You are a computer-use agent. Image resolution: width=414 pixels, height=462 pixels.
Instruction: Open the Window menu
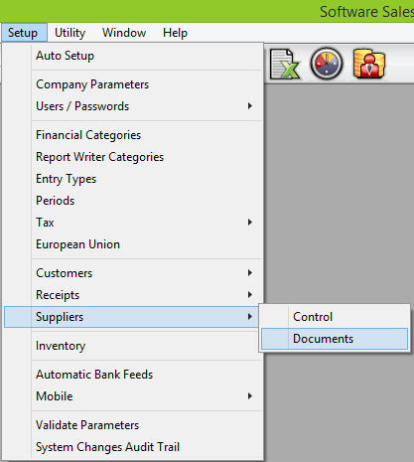[124, 33]
